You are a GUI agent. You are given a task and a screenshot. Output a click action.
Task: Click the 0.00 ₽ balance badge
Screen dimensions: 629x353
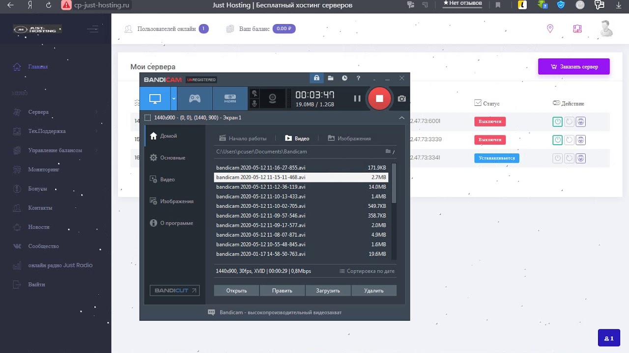click(x=284, y=29)
